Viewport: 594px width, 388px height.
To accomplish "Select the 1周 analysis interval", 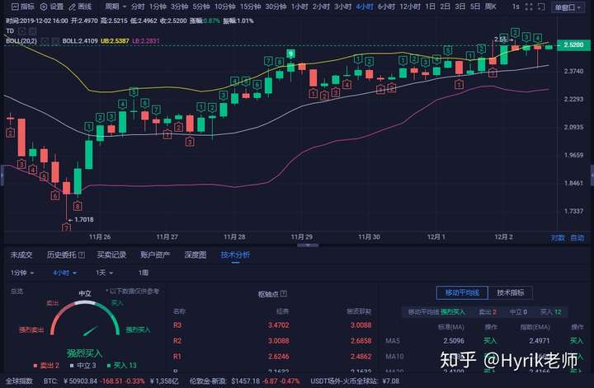I will [144, 273].
